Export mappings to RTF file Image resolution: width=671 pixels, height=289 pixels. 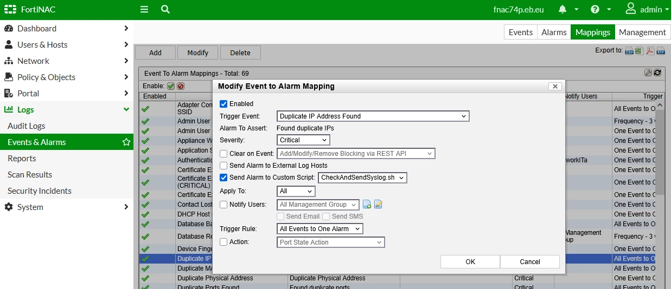[x=661, y=51]
